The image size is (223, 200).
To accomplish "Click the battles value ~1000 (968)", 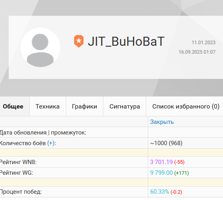I will click(166, 143).
